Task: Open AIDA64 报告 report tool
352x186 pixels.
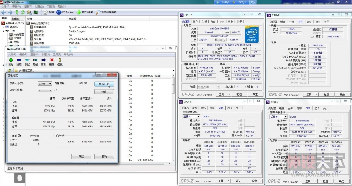Action: pyautogui.click(x=49, y=12)
